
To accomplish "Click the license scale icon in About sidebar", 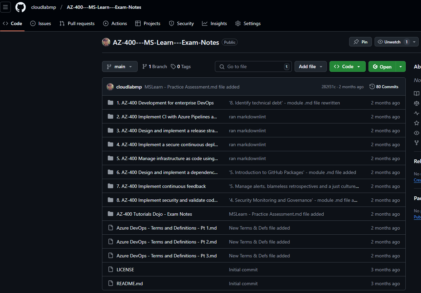I will 417,103.
